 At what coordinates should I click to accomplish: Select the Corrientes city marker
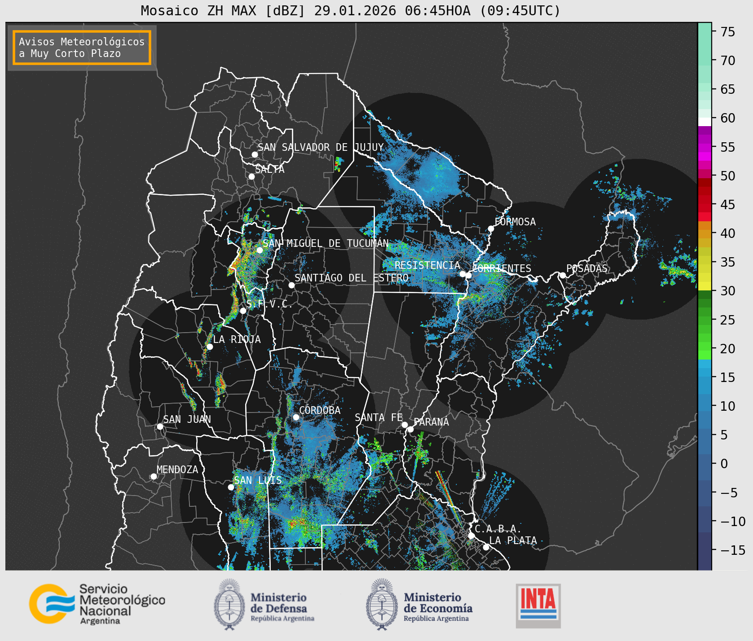[468, 275]
